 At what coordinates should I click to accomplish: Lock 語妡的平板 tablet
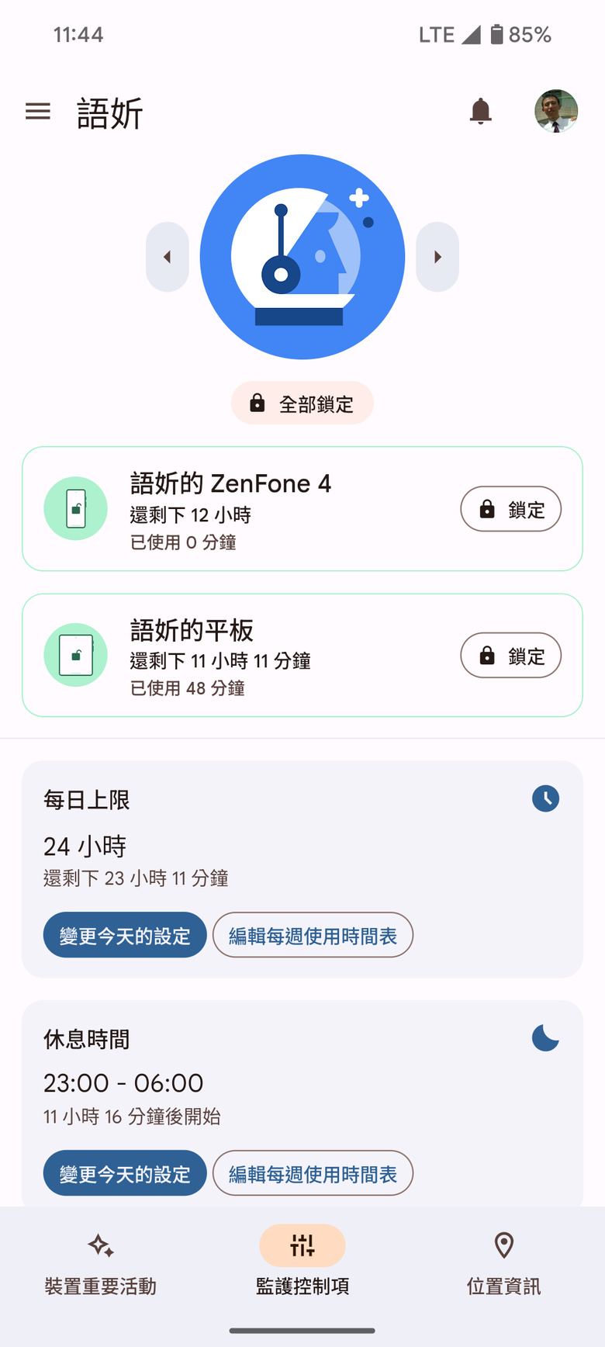point(510,656)
